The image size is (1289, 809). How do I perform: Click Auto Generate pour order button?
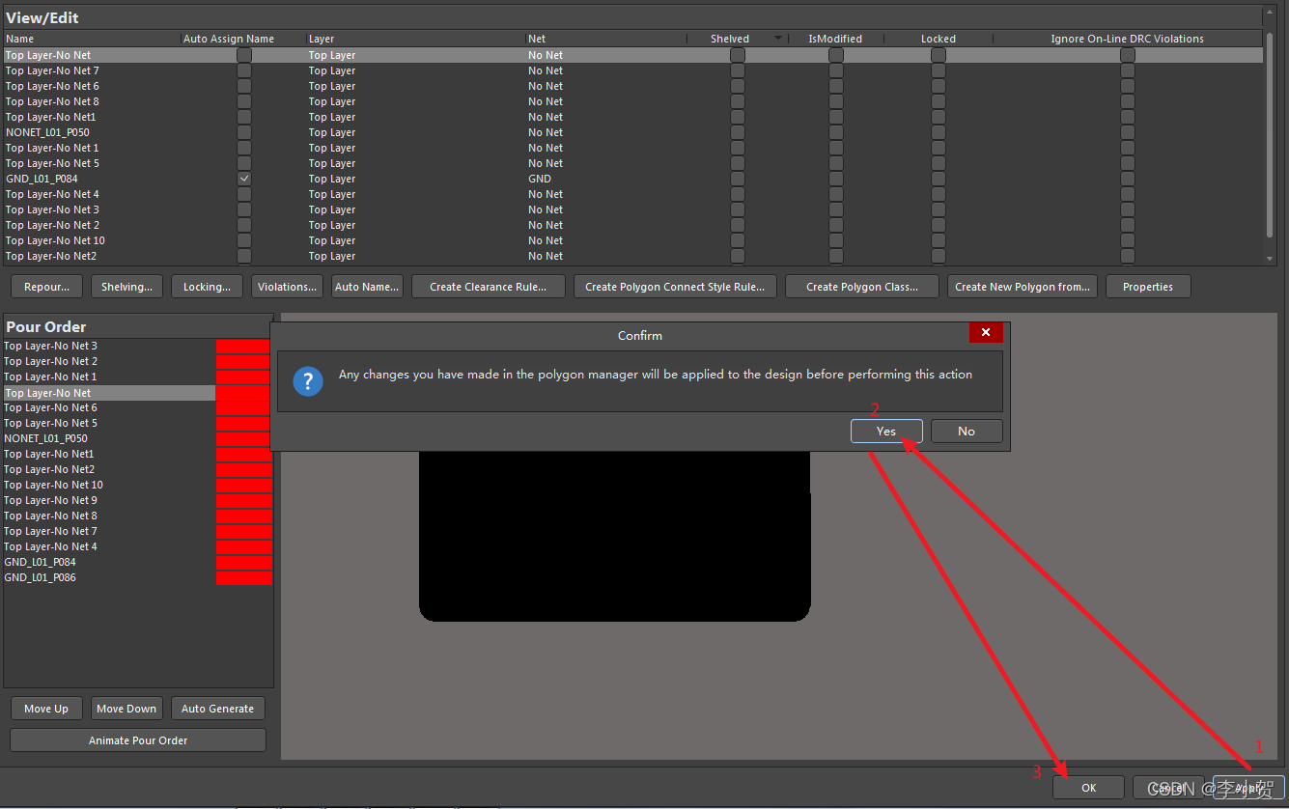click(218, 709)
